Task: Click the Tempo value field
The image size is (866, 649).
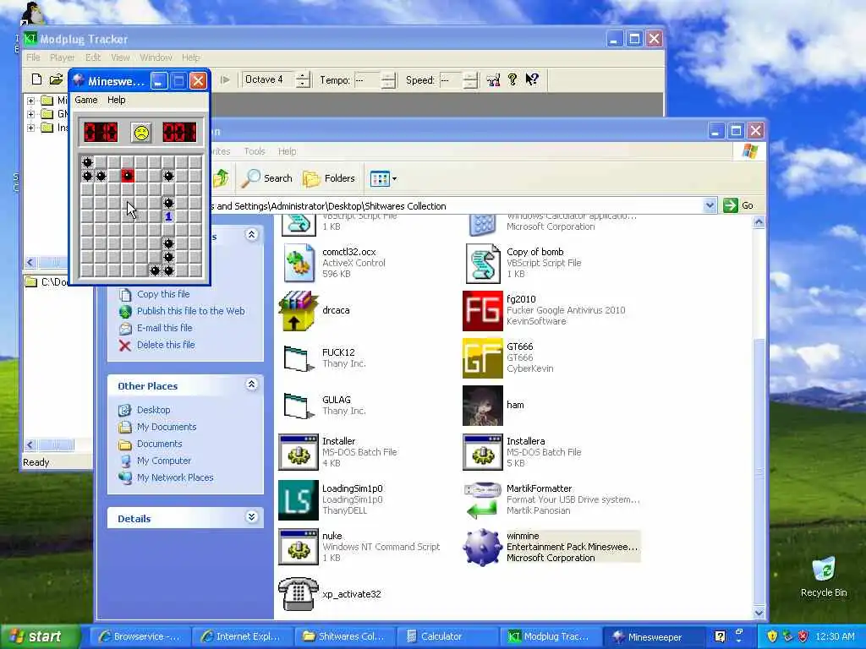Action: pyautogui.click(x=367, y=80)
